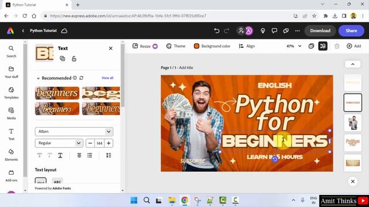Open Windows Start menu

134,200
